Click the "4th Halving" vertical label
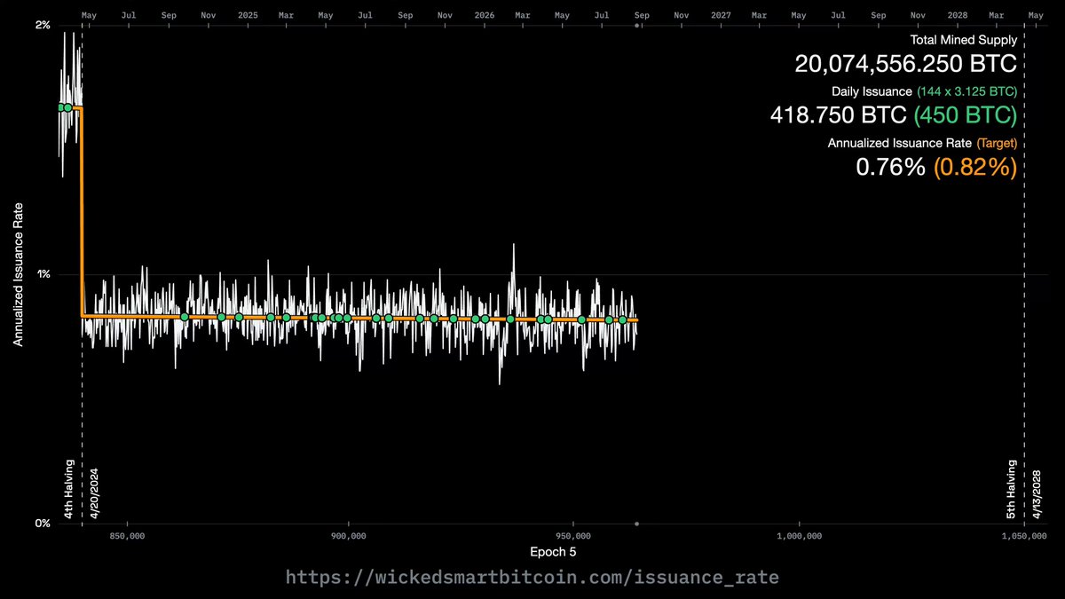Viewport: 1065px width, 599px height. pos(70,489)
